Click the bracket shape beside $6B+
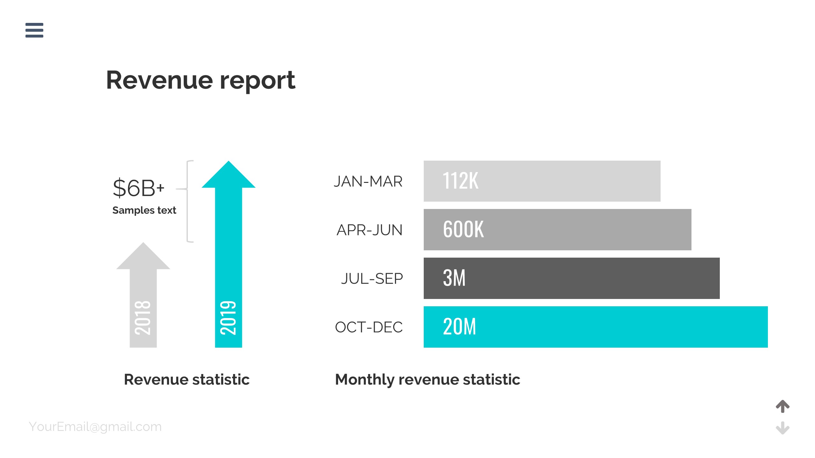Screen dimensions: 815x458 (x=188, y=201)
